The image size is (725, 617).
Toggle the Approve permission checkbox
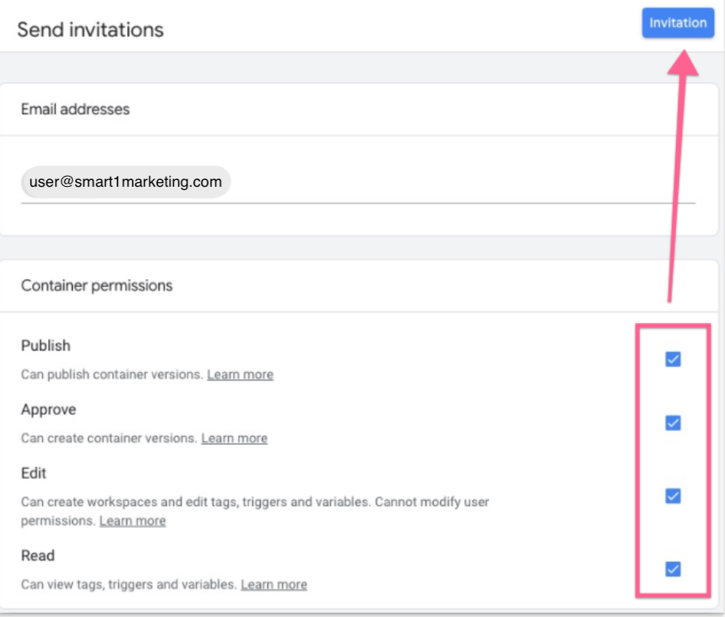(673, 423)
